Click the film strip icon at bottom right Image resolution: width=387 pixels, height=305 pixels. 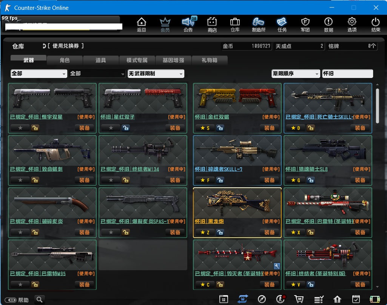[x=375, y=299]
